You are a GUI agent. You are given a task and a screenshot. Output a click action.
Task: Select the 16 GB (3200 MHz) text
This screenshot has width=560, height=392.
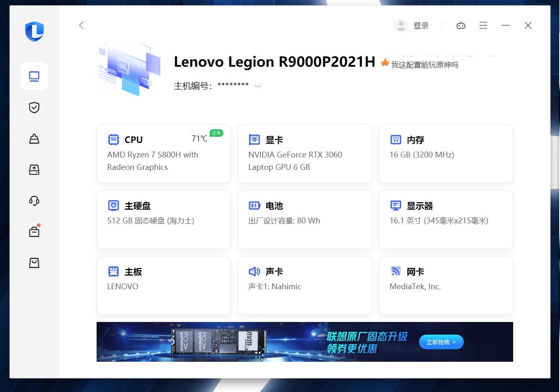(x=422, y=155)
